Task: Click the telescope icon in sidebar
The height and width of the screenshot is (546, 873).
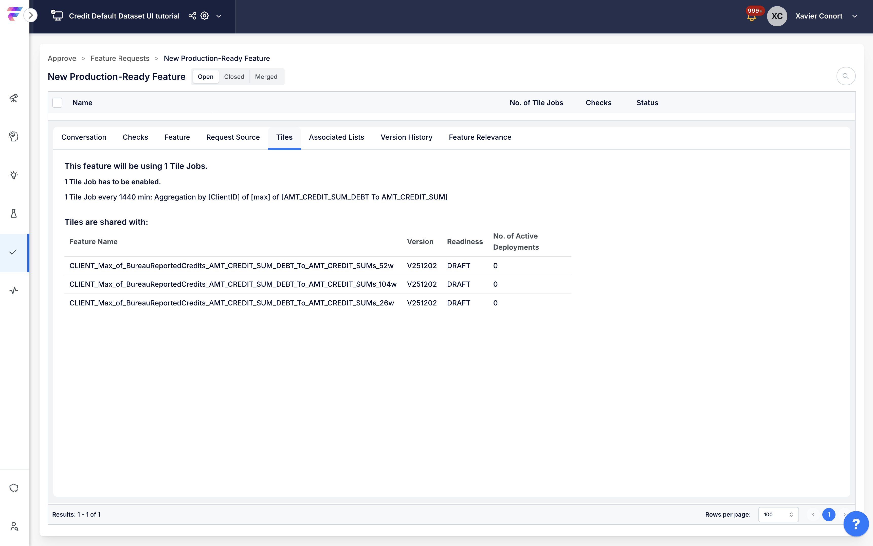Action: (x=14, y=98)
